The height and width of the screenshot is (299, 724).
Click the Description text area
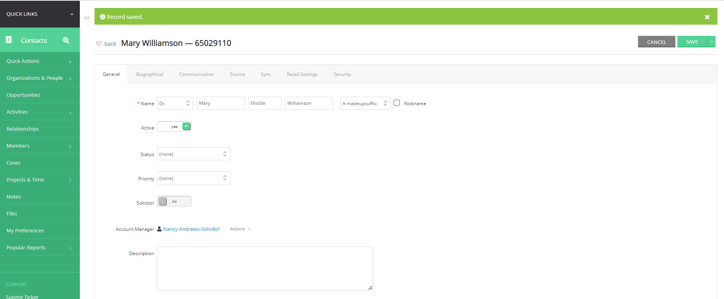click(265, 269)
